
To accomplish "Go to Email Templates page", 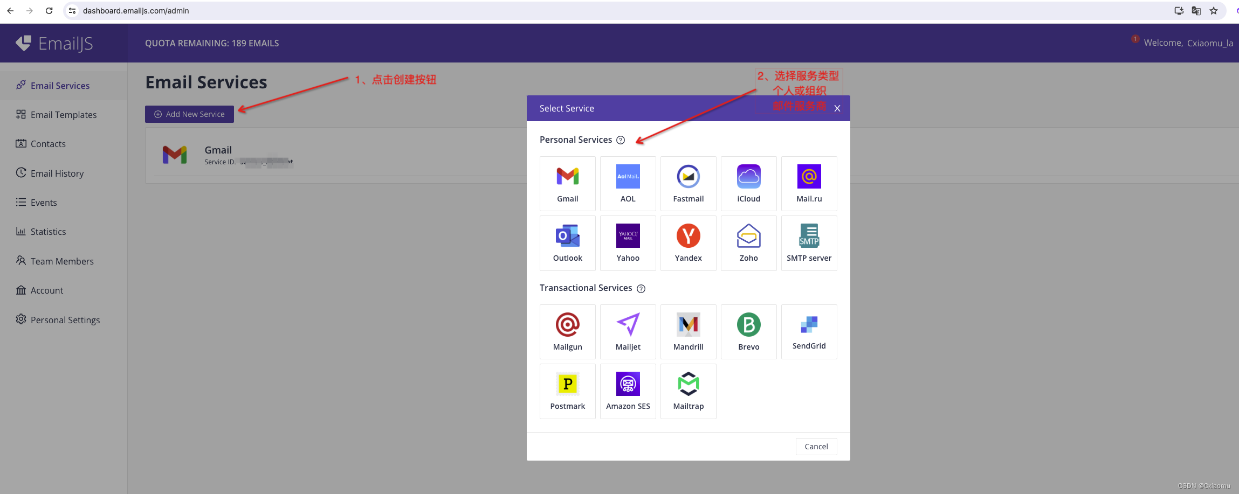I will click(64, 115).
